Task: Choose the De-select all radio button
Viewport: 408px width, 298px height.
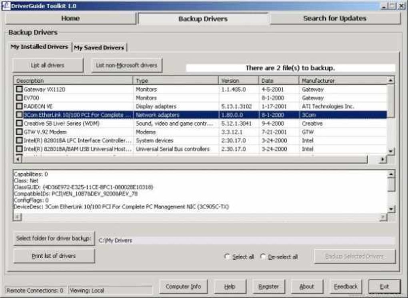Action: 263,257
